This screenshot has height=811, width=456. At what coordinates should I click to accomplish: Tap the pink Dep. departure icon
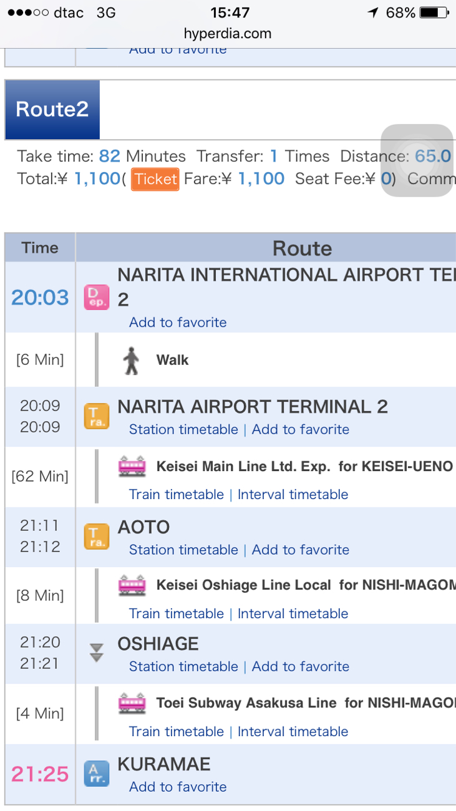97,297
